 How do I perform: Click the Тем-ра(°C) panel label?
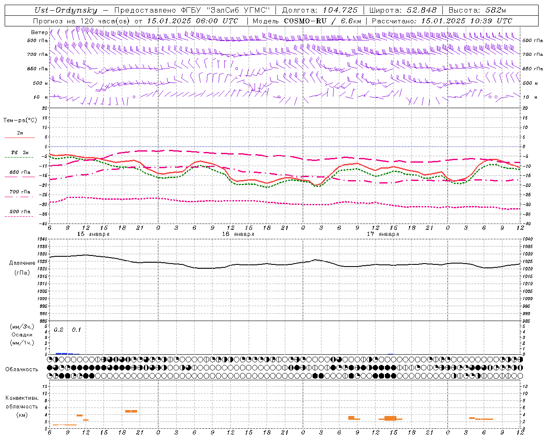20,120
